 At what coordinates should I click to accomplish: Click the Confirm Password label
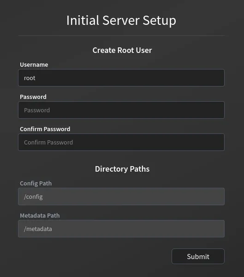pos(45,129)
